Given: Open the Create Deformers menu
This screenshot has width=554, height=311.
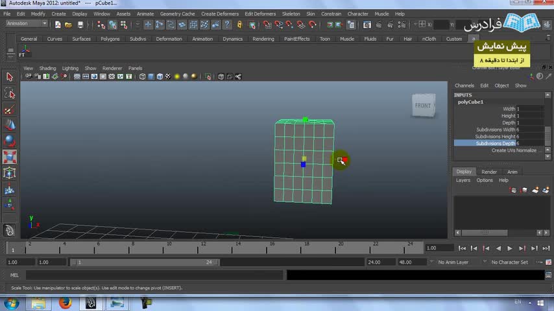Looking at the screenshot, I should point(219,14).
